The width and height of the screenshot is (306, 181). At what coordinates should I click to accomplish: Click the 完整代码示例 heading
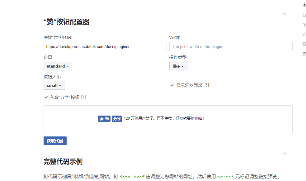pos(63,161)
